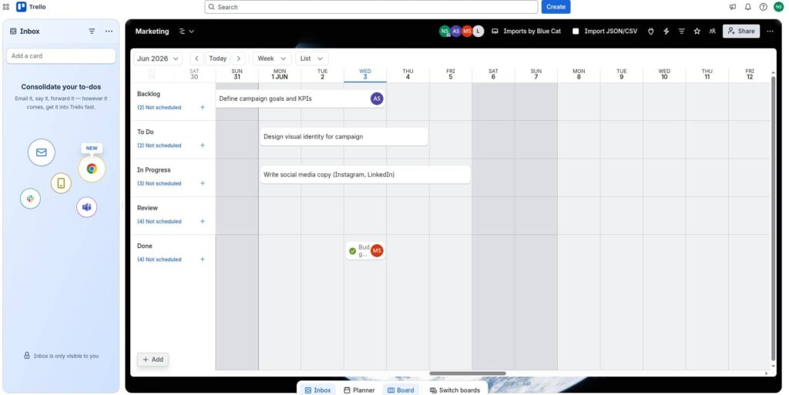This screenshot has height=395, width=789.
Task: Switch to the Board tab in bottom bar
Action: pos(401,390)
